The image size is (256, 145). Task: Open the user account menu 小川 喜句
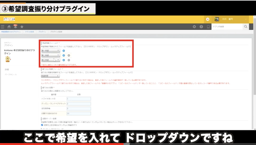pos(230,19)
